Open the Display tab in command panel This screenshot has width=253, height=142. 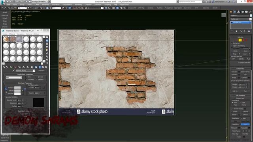pos(246,12)
